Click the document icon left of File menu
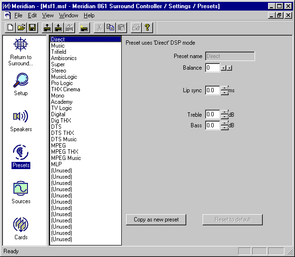 [x=8, y=15]
